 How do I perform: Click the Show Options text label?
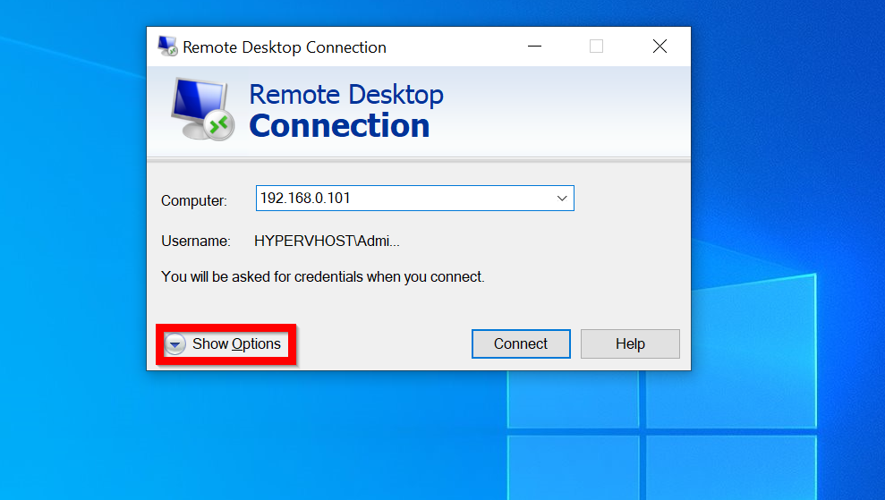(x=236, y=343)
